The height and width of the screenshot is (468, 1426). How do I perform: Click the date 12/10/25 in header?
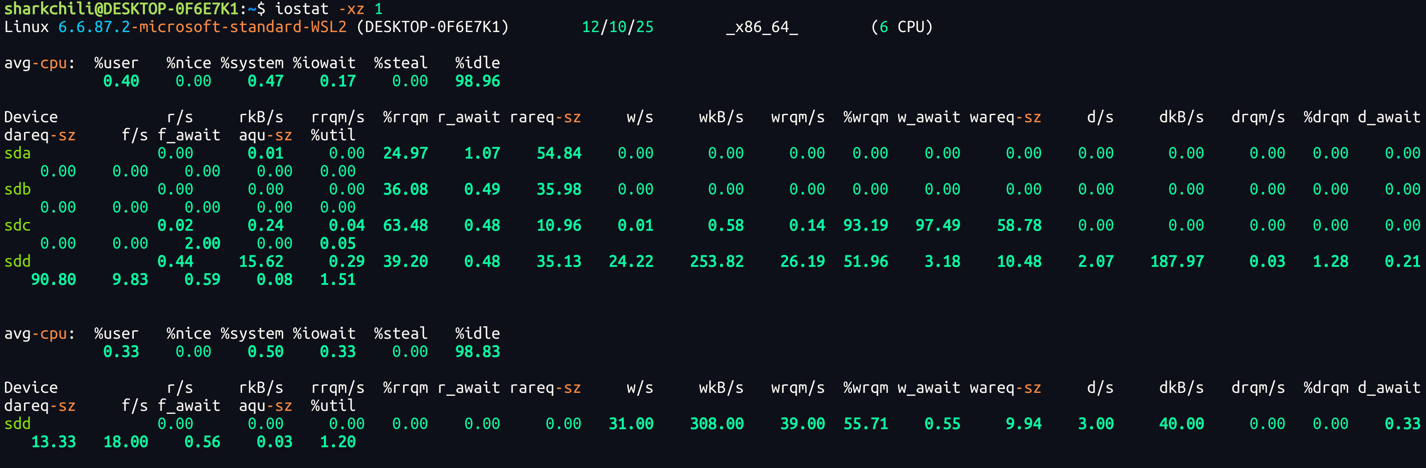tap(617, 27)
